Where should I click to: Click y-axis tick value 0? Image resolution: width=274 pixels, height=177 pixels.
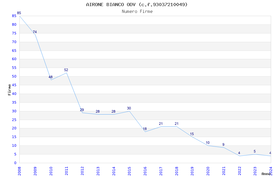[15, 163]
